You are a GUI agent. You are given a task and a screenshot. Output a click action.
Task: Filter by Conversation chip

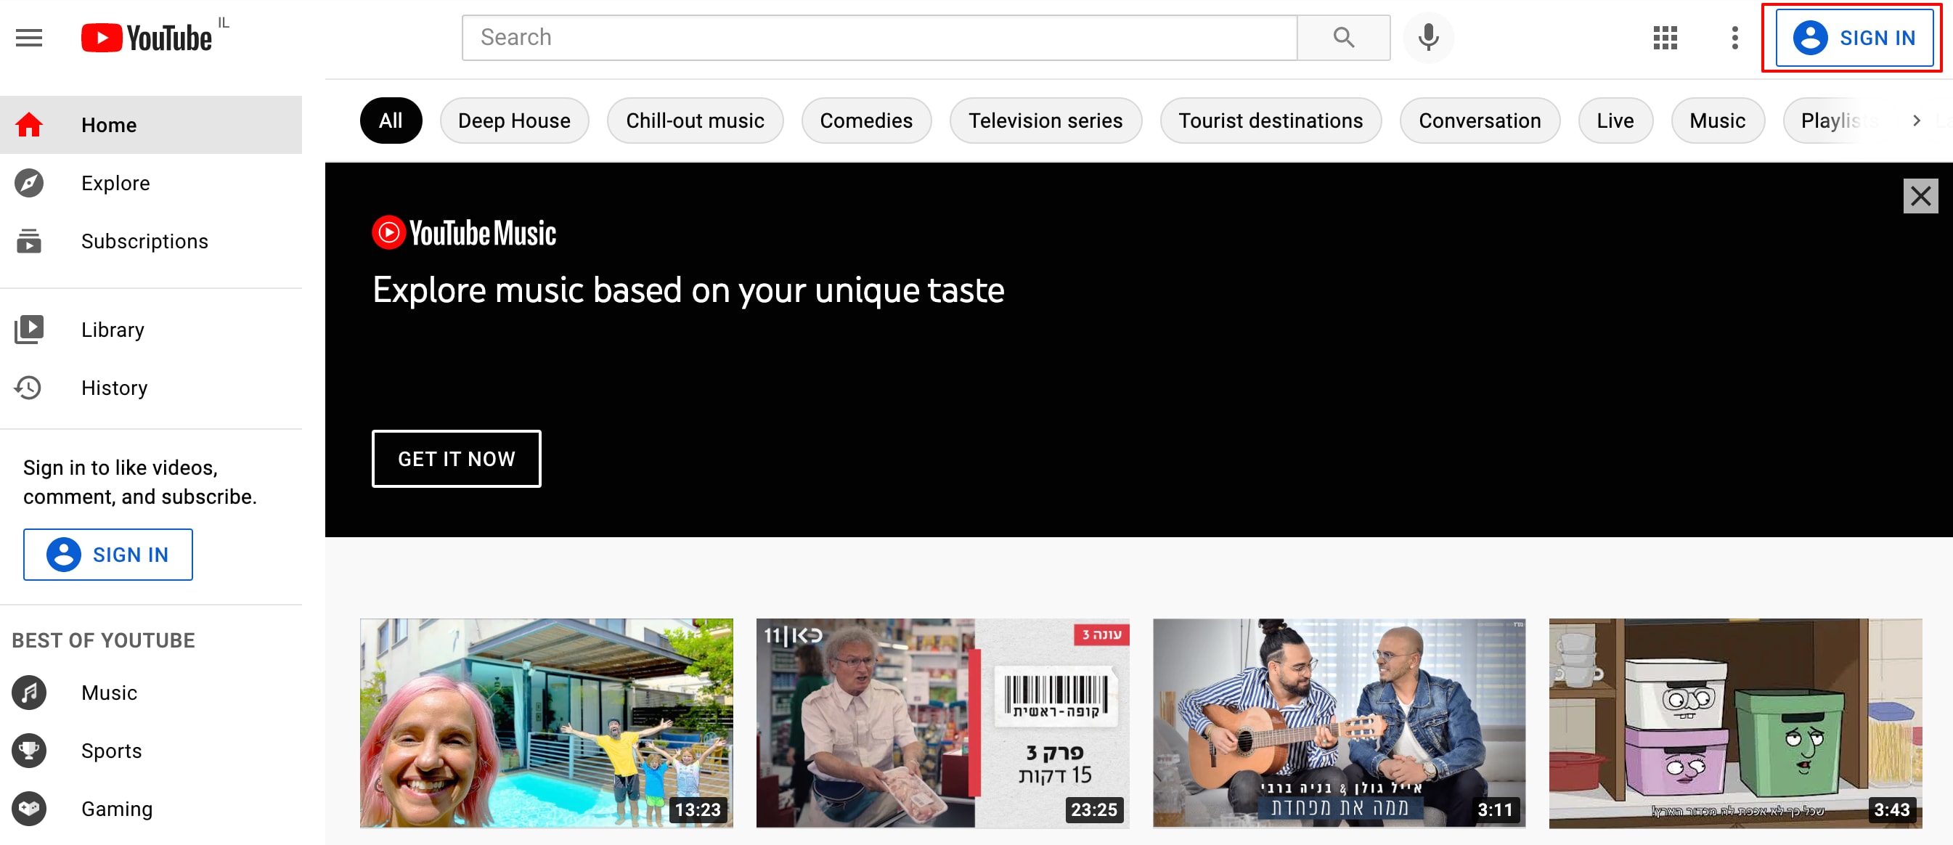tap(1479, 121)
